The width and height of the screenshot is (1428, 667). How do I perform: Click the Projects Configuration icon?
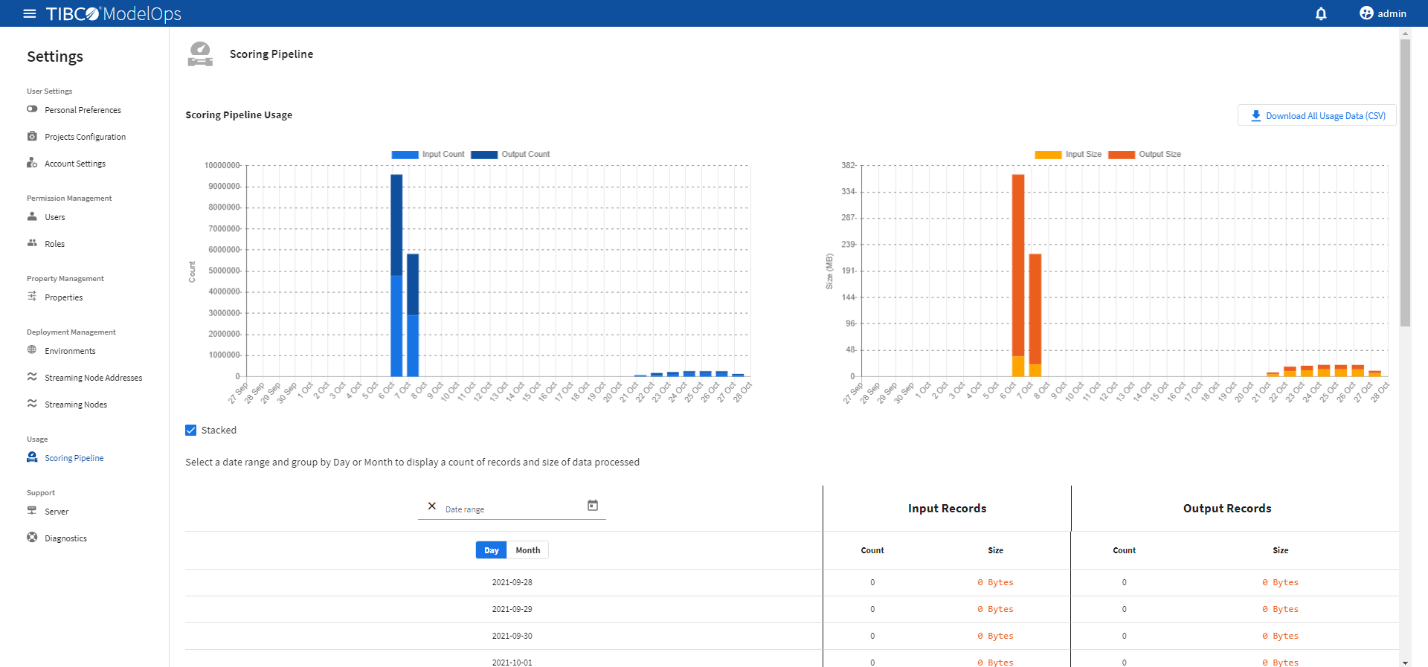pyautogui.click(x=32, y=136)
